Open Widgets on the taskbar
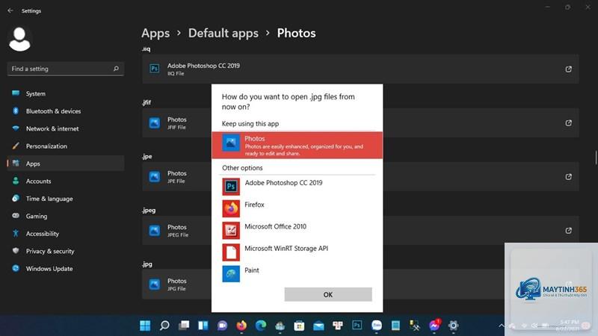 coord(203,326)
